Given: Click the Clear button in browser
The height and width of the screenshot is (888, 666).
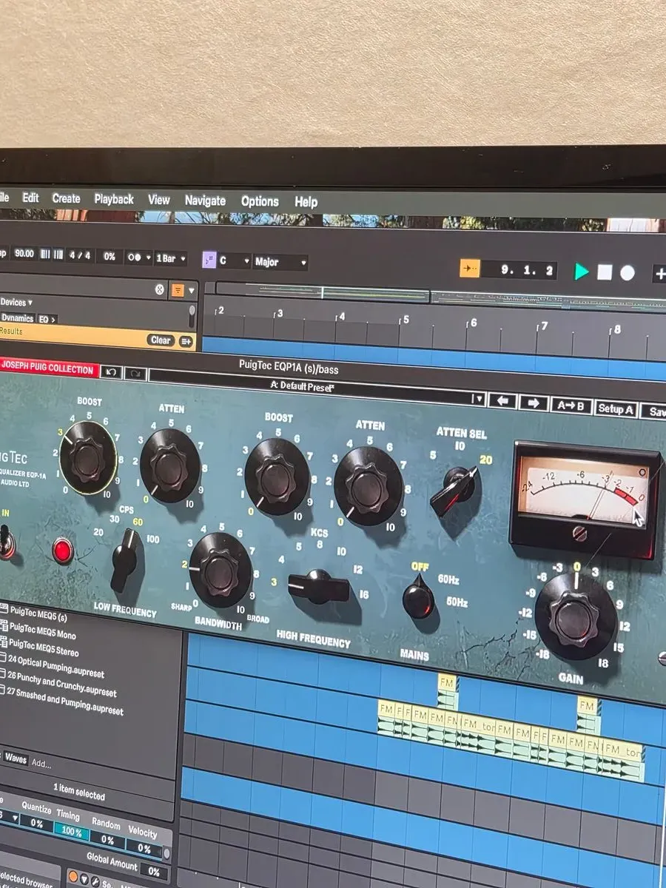Looking at the screenshot, I should tap(160, 340).
